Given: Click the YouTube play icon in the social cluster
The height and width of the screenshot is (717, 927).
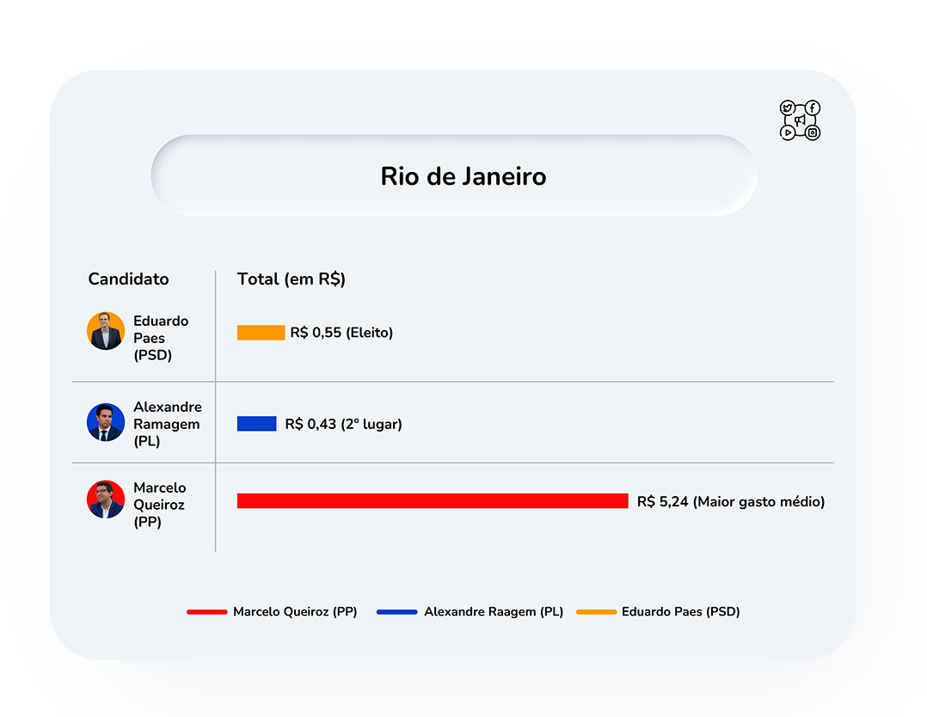Looking at the screenshot, I should pyautogui.click(x=788, y=133).
